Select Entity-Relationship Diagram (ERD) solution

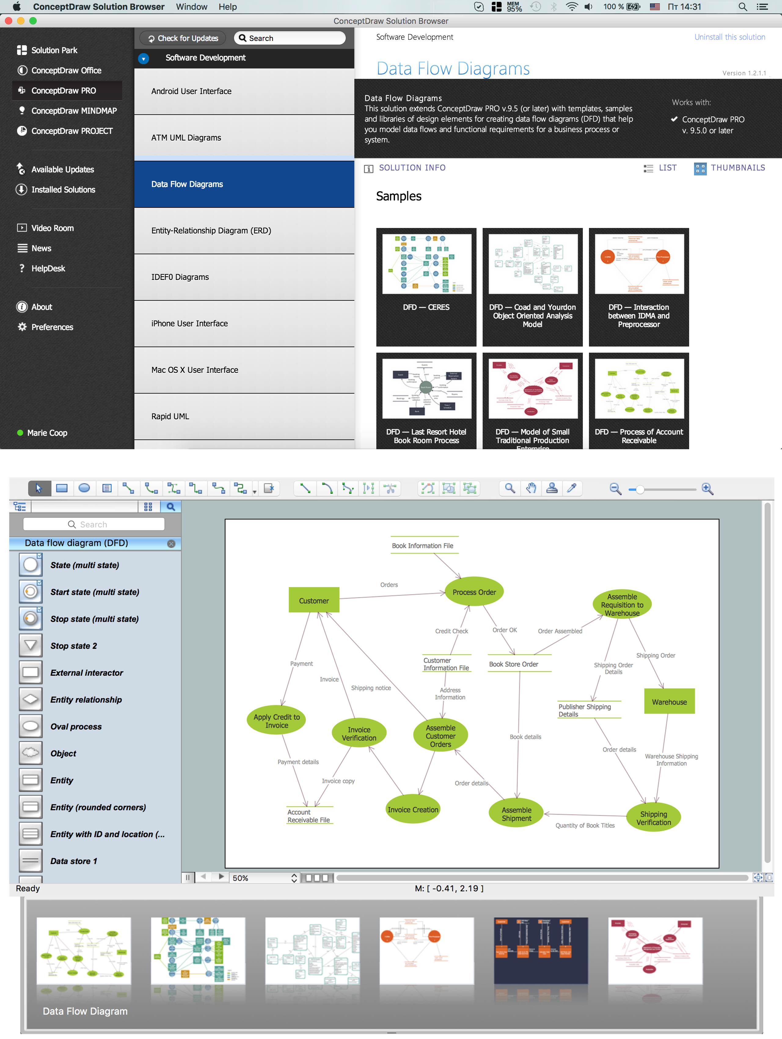(244, 231)
